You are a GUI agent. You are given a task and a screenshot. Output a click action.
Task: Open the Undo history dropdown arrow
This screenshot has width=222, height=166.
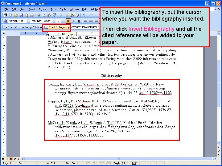(88, 15)
